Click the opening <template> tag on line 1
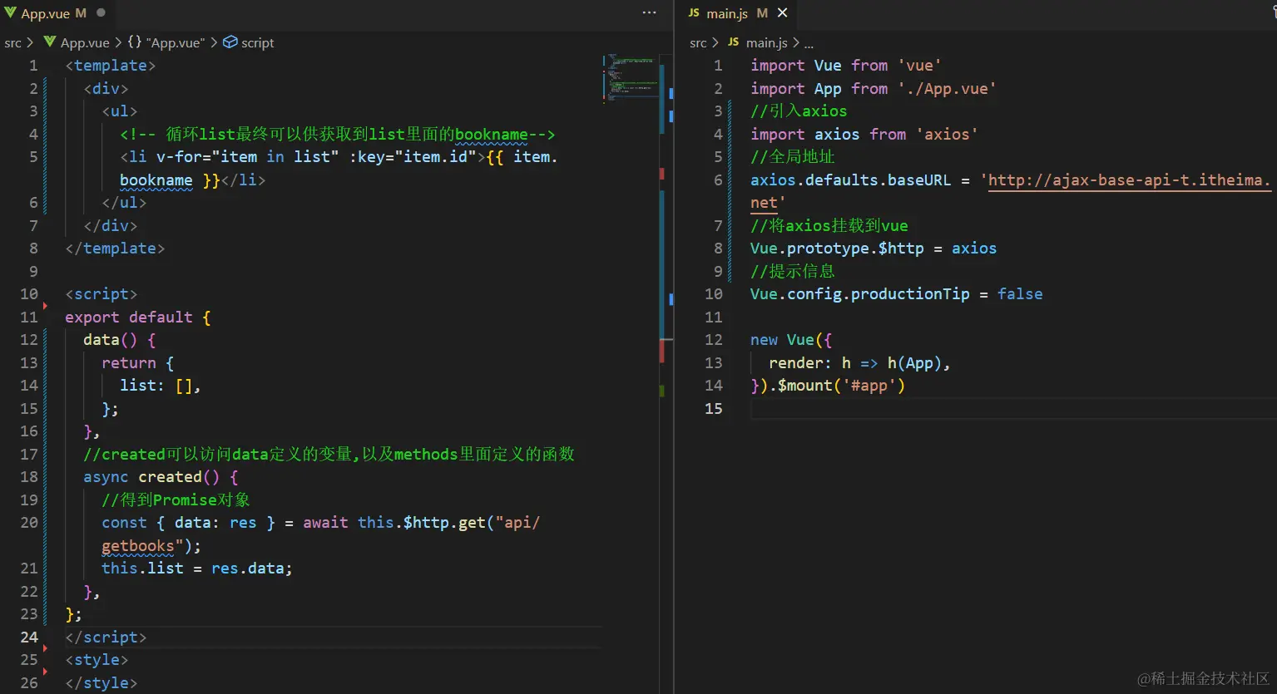The image size is (1277, 694). click(111, 66)
